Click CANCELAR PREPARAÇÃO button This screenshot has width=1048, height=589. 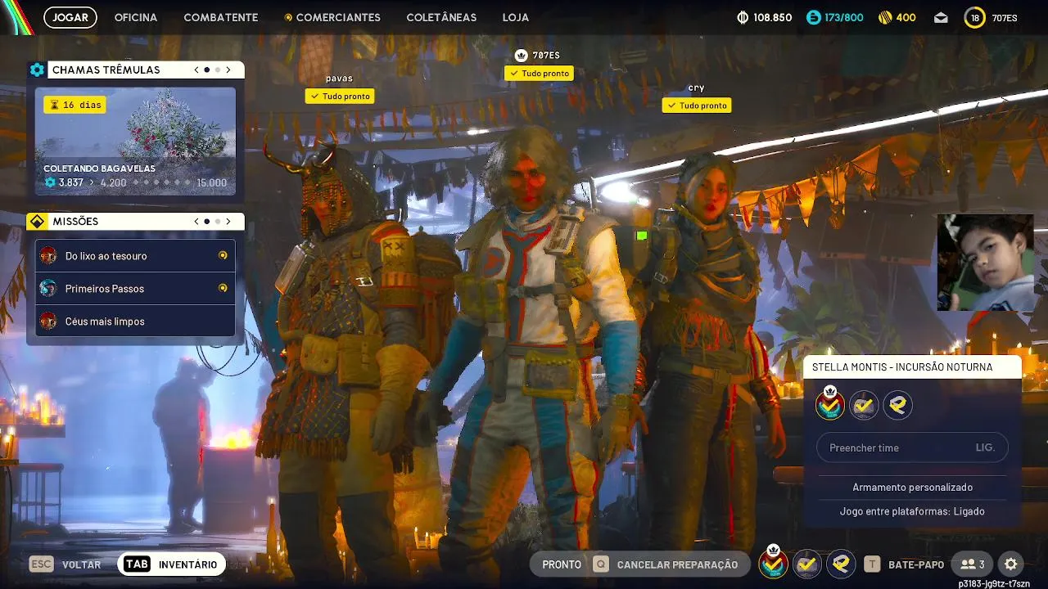tap(677, 564)
